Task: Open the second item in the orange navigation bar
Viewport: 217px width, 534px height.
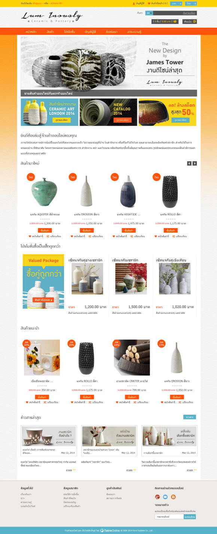Action: coord(51,32)
